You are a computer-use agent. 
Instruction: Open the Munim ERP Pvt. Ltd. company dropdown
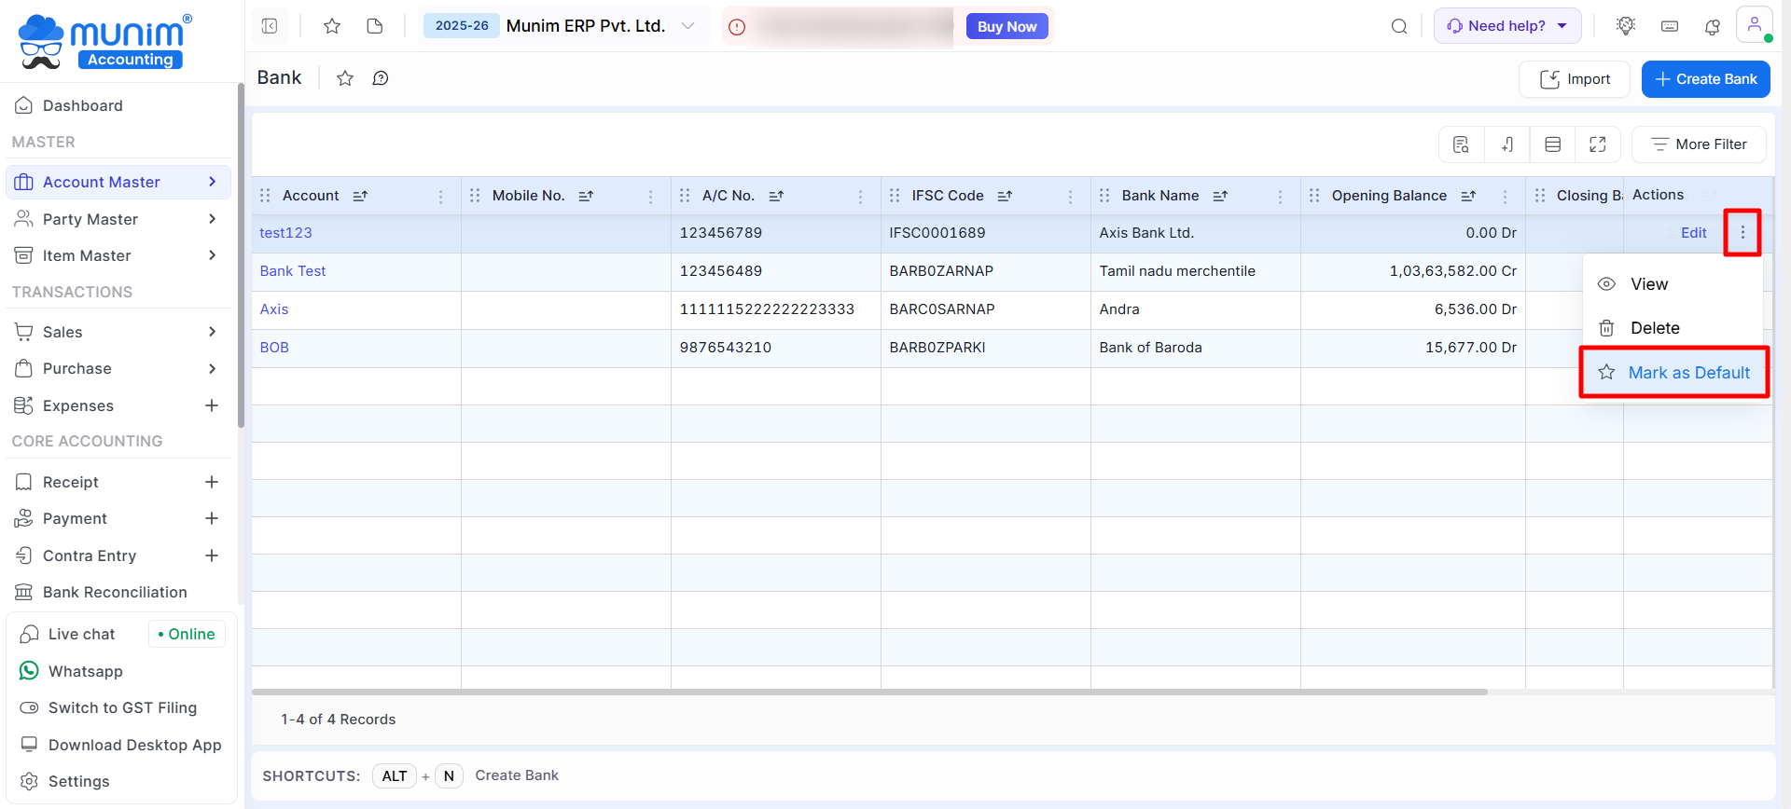pyautogui.click(x=687, y=26)
